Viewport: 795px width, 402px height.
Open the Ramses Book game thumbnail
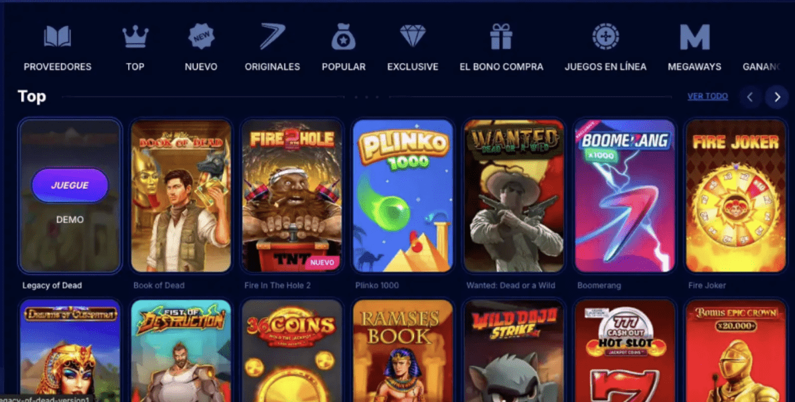coord(403,351)
